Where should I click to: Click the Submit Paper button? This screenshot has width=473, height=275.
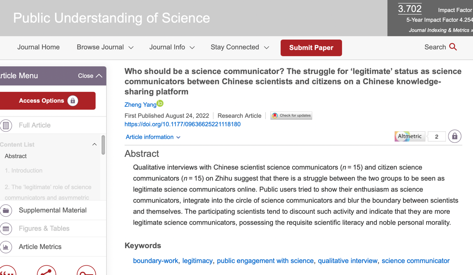coord(311,48)
